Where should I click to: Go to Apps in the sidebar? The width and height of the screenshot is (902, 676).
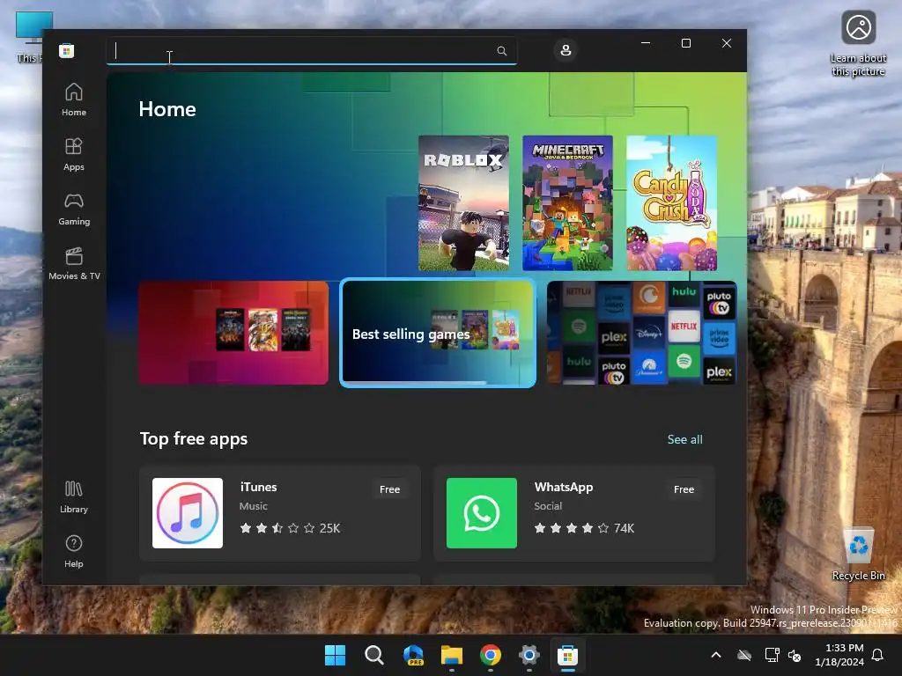74,155
